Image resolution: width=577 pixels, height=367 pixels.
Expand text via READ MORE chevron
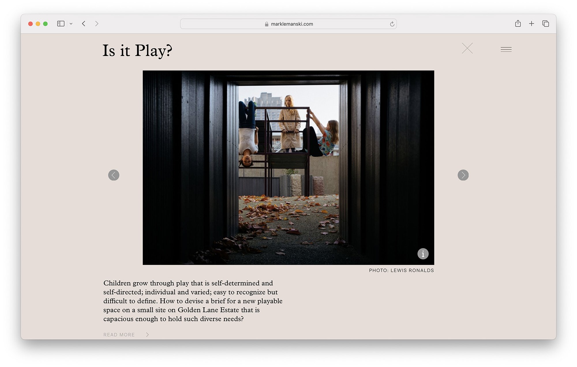pyautogui.click(x=147, y=335)
